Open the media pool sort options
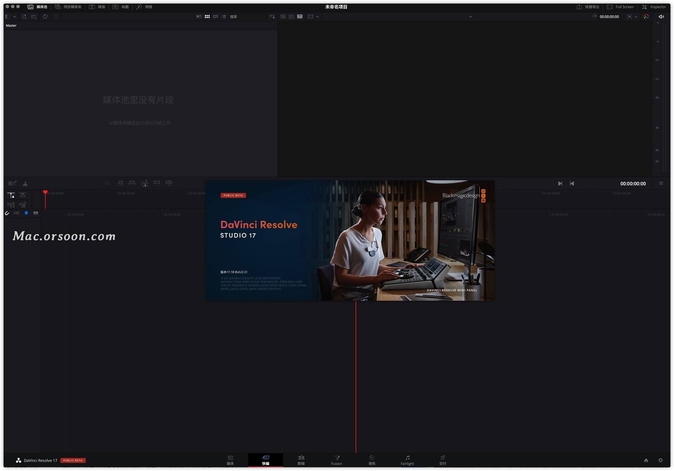674x471 pixels. [x=272, y=16]
